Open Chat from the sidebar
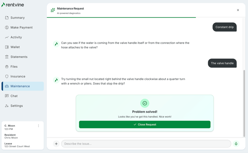The height and width of the screenshot is (153, 248). 14,96
